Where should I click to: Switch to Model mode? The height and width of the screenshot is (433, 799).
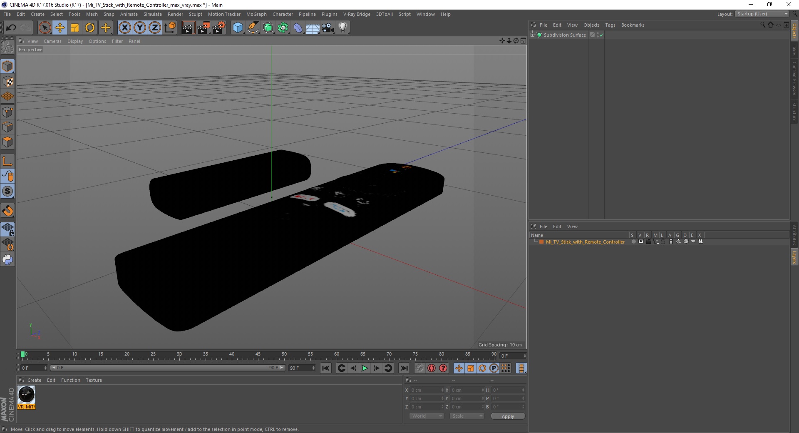7,66
